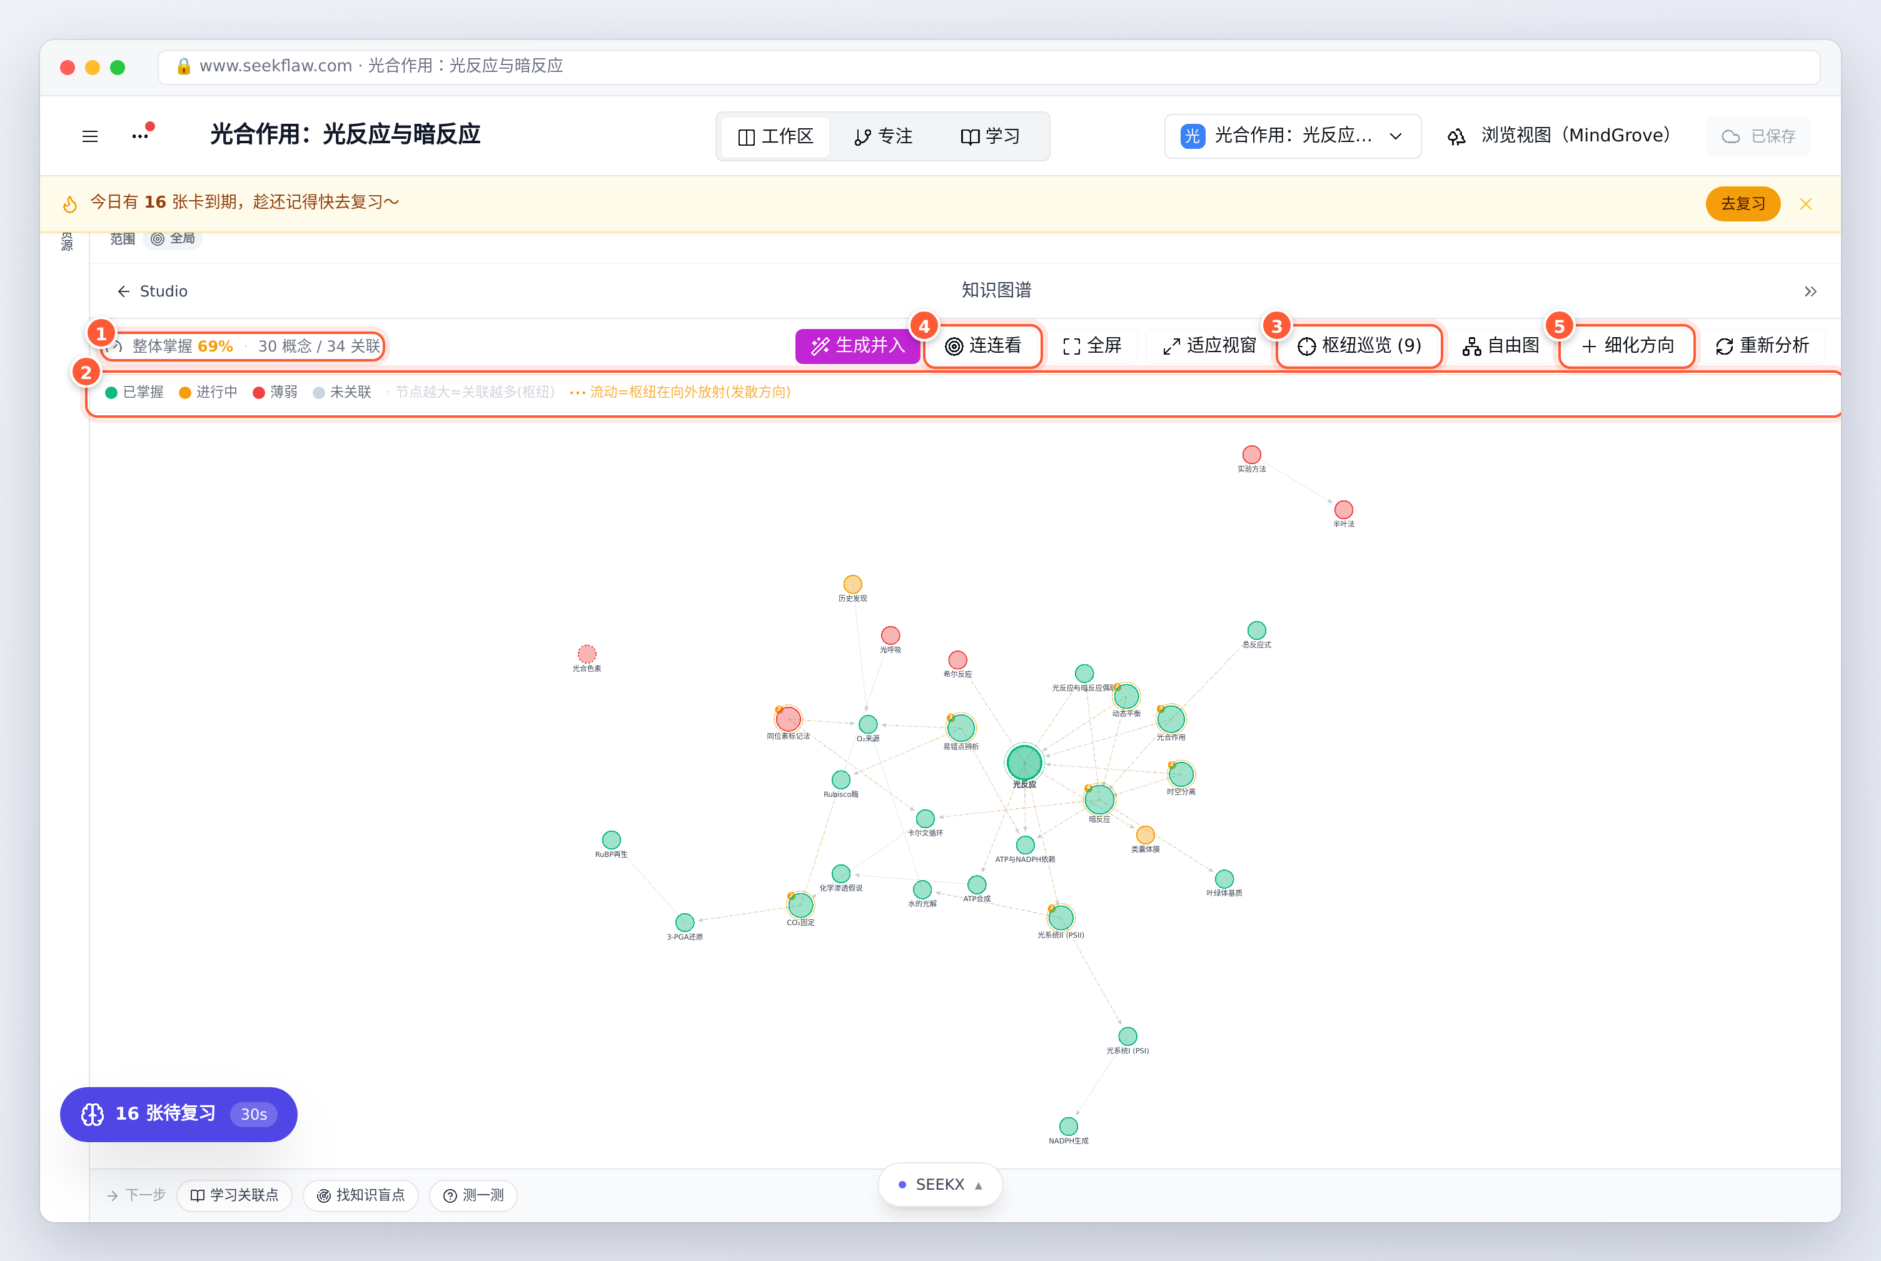Select the 历史发现 orange node
The height and width of the screenshot is (1261, 1881).
click(x=852, y=584)
